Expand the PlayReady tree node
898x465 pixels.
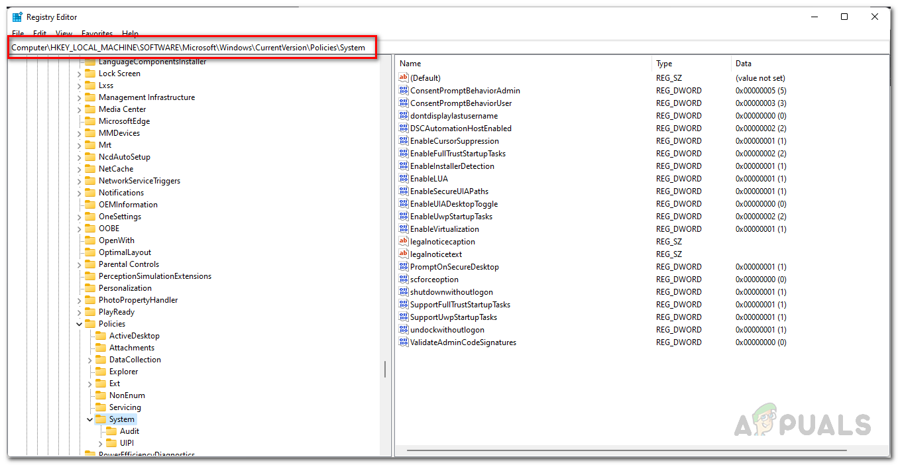[x=80, y=312]
